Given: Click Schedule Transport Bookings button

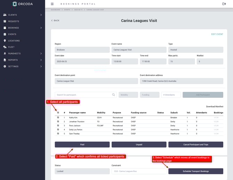Looking at the screenshot, I should 195,171.
